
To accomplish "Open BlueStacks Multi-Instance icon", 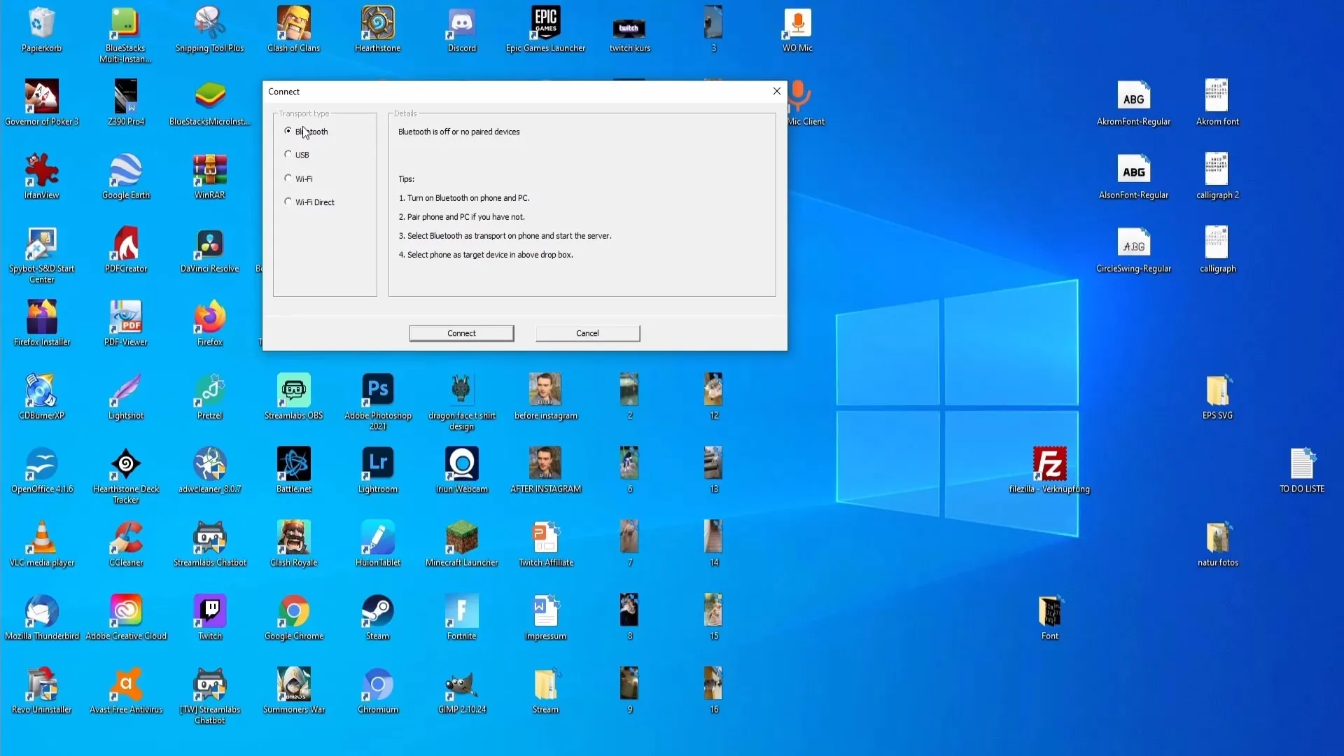I will [x=125, y=35].
